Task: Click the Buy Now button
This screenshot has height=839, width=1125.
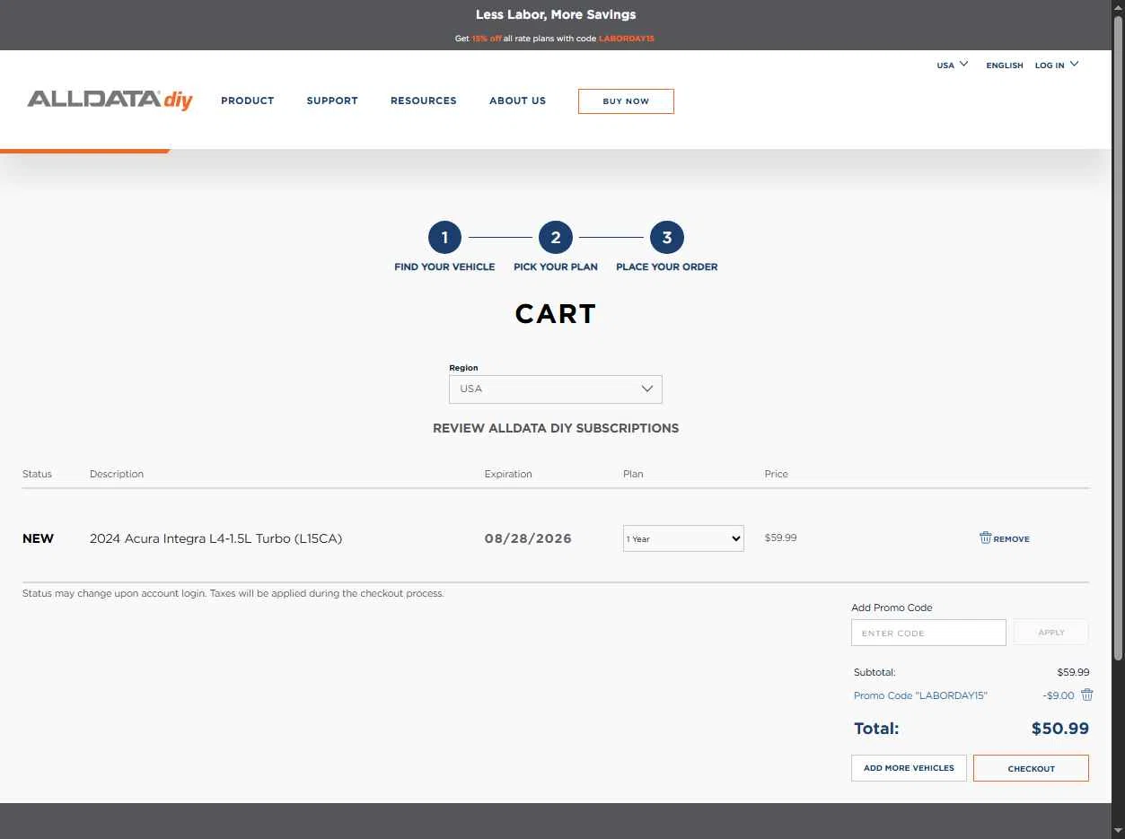Action: click(x=626, y=101)
